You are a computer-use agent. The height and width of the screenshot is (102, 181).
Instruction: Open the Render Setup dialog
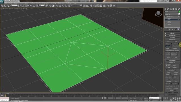(108, 6)
